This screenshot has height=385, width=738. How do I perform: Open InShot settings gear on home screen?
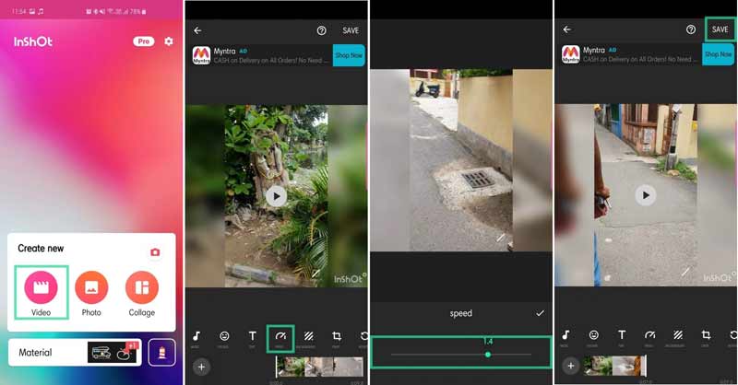169,41
